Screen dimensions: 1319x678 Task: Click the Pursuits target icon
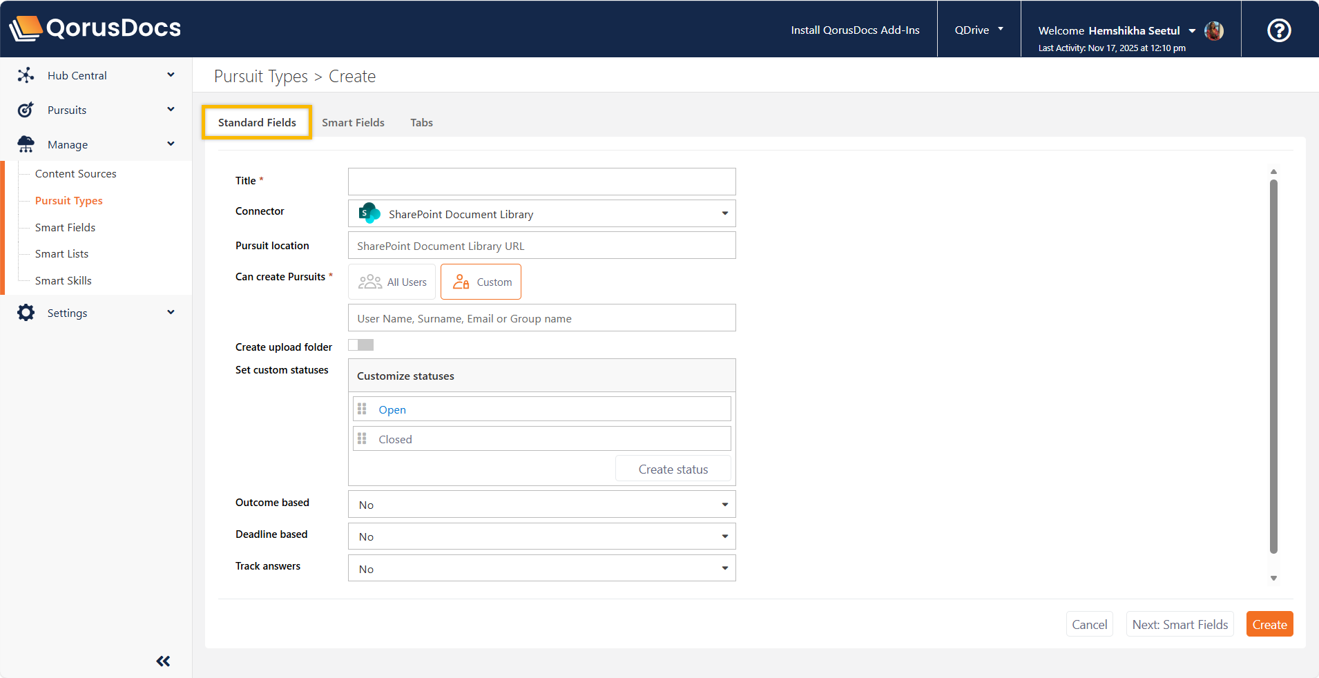click(26, 110)
